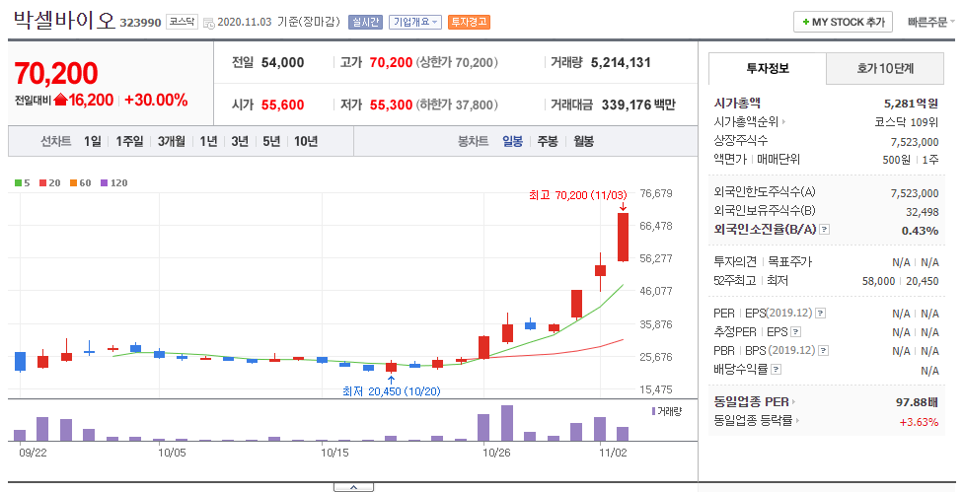Viewport: 963px width, 492px height.
Task: Click help icon next to PER EPS(2019.12)
Action: 821,314
